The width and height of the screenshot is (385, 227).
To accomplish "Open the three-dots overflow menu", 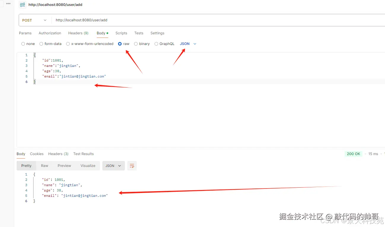I will click(x=8, y=4).
